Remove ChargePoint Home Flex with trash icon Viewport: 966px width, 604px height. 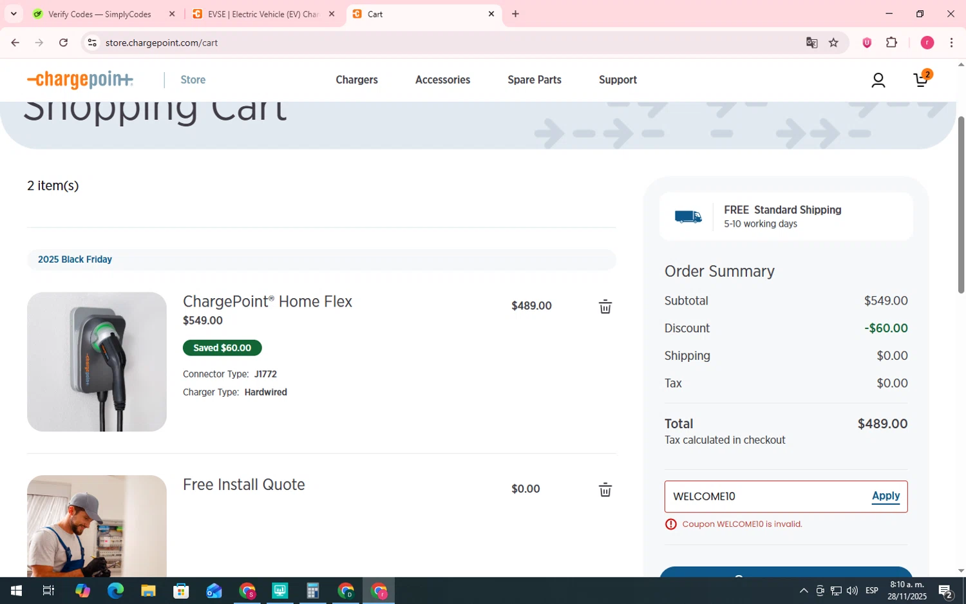(x=605, y=307)
